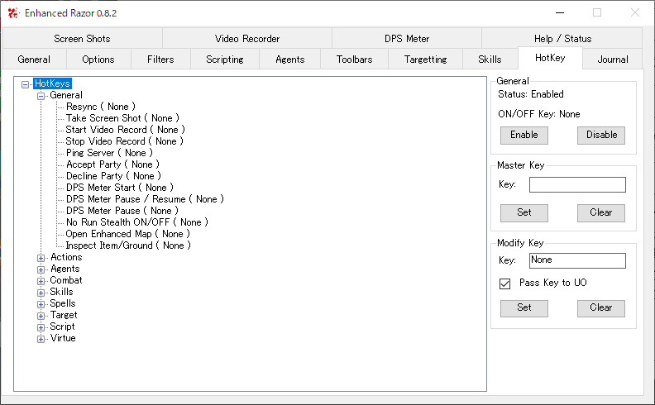Select the Virtue node label
Screen dimensions: 655x405
pyautogui.click(x=63, y=338)
